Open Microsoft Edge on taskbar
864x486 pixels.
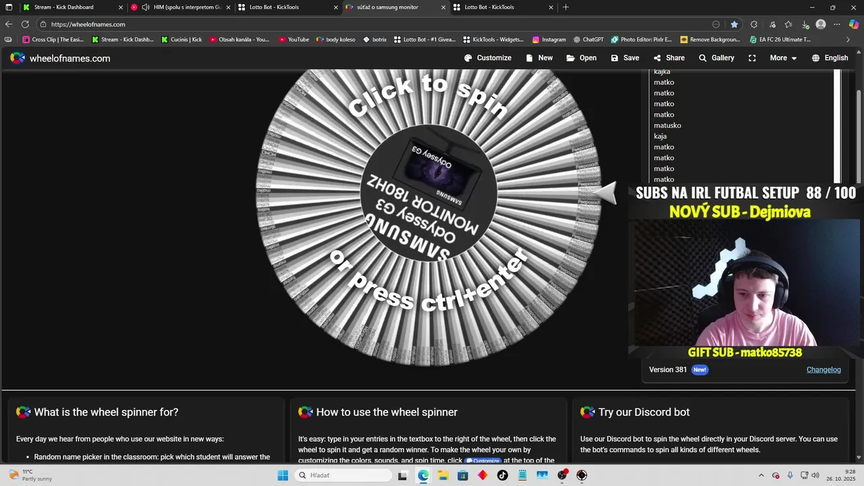tap(423, 475)
